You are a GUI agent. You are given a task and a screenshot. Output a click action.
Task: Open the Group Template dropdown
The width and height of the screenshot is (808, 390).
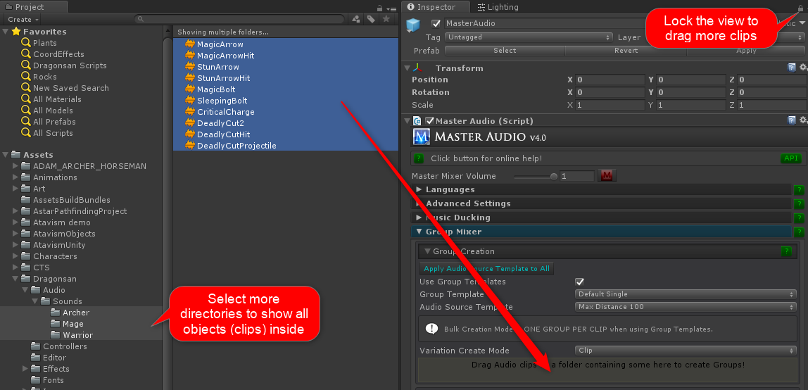pos(686,294)
